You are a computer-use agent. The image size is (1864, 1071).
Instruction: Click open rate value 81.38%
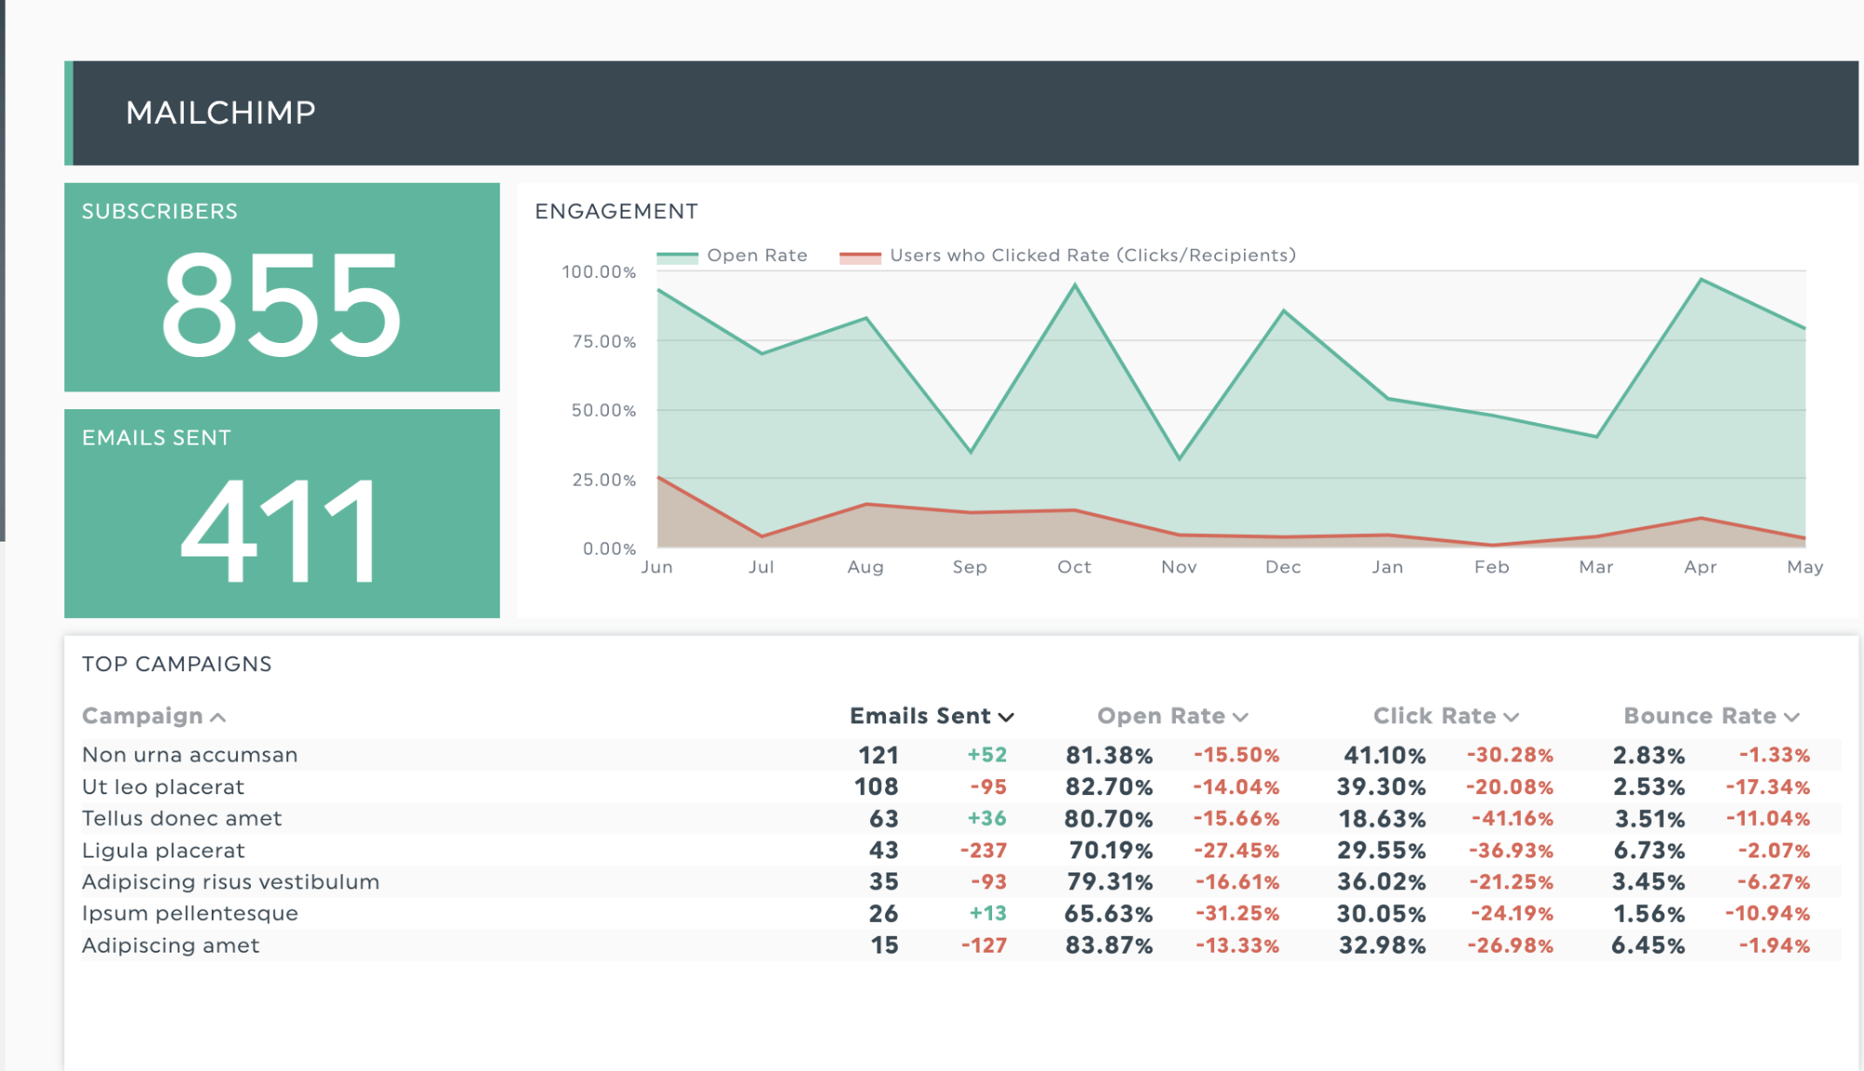coord(1110,755)
